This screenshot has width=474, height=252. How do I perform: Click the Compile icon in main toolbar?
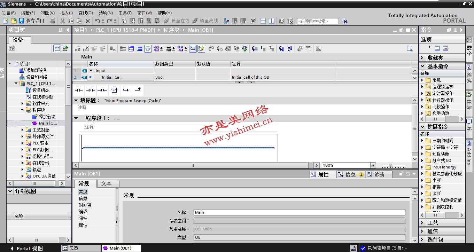[124, 21]
